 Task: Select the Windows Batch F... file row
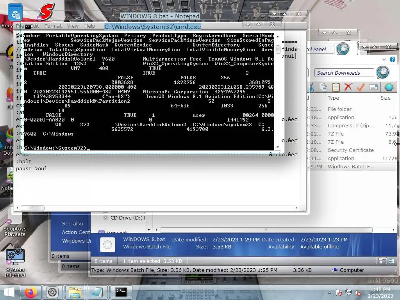[352, 166]
